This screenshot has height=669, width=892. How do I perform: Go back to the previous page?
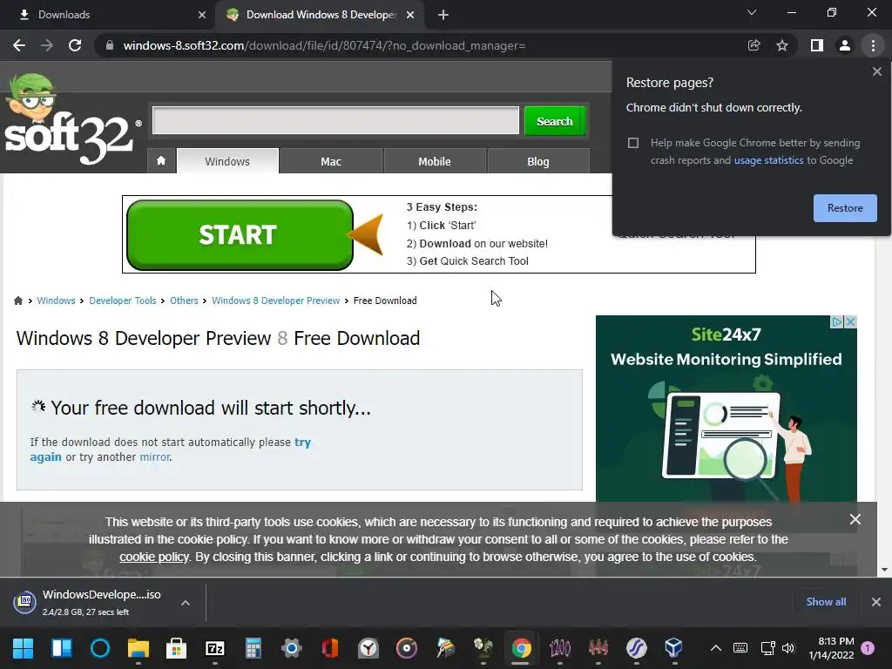click(19, 45)
